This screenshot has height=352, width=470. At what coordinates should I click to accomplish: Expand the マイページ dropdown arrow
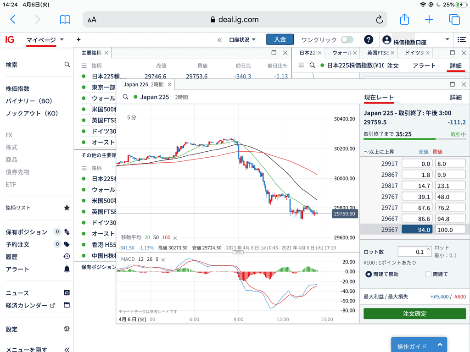pyautogui.click(x=62, y=40)
